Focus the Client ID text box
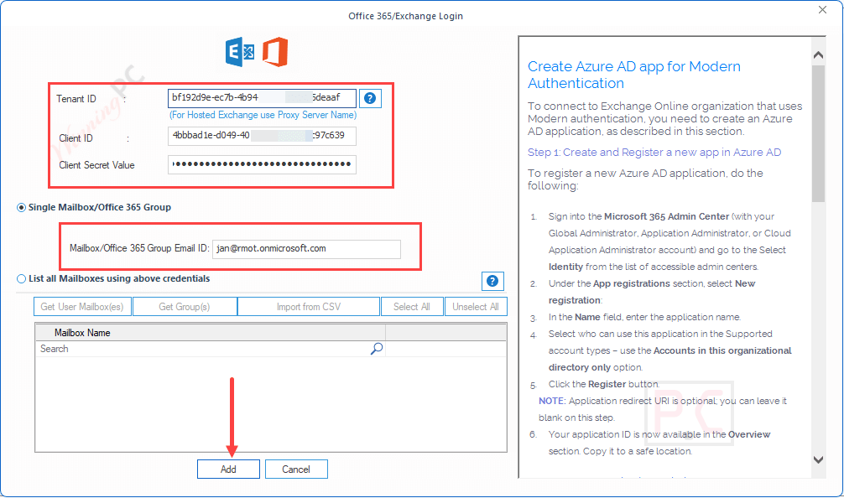Screen dimensions: 844x498 point(262,136)
